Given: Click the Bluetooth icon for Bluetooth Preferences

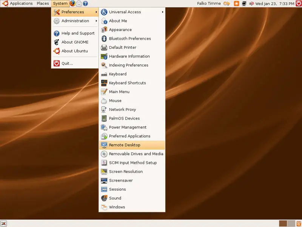Looking at the screenshot, I should pos(104,39).
